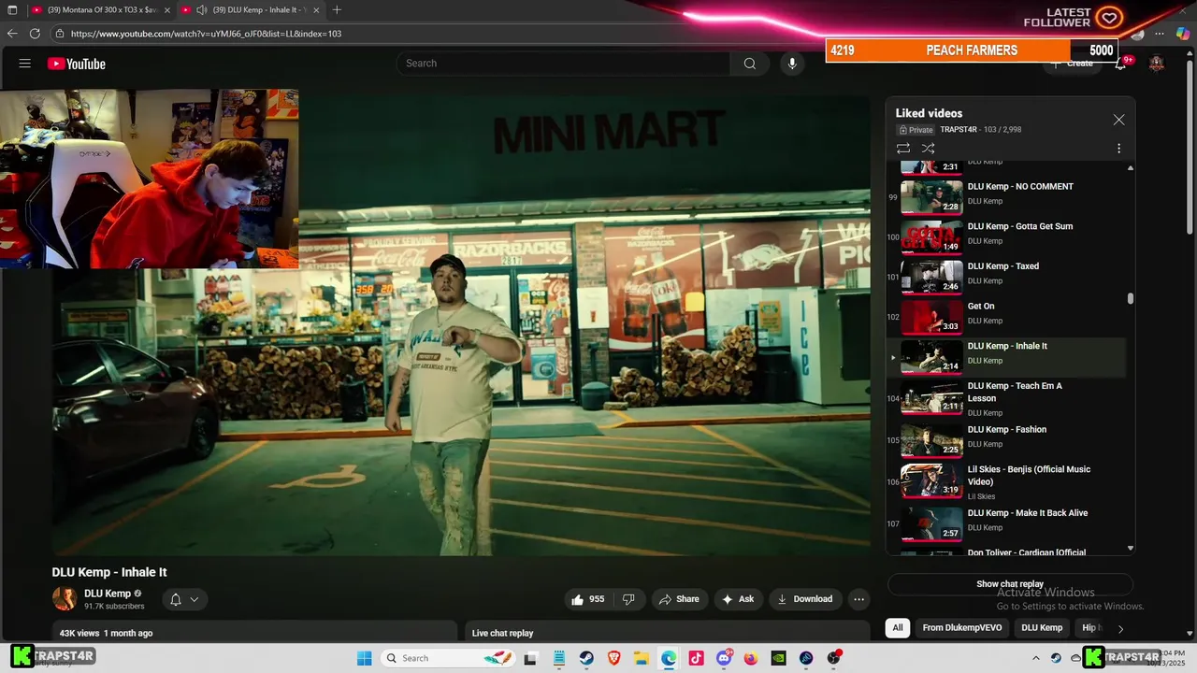This screenshot has width=1197, height=673.
Task: Open the browser tab actions menu icon
Action: [12, 10]
